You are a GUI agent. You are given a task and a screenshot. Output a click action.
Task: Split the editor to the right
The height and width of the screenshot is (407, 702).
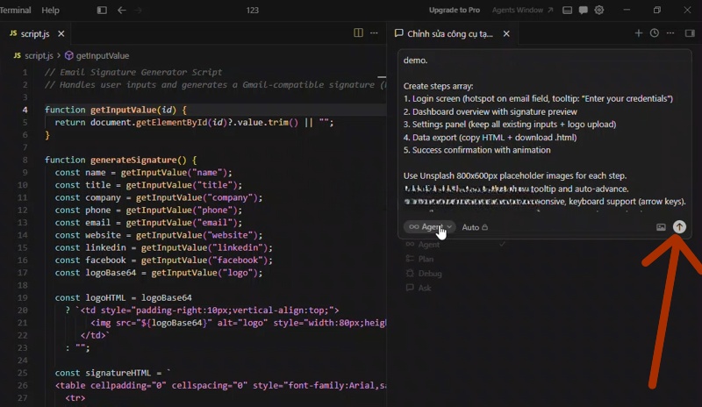pos(358,33)
